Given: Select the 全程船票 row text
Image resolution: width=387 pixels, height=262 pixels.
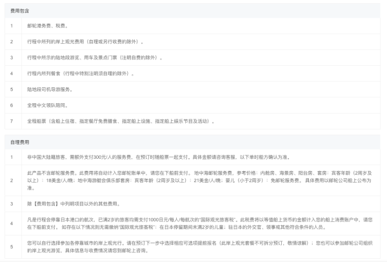Looking at the screenshot, I should 121,121.
